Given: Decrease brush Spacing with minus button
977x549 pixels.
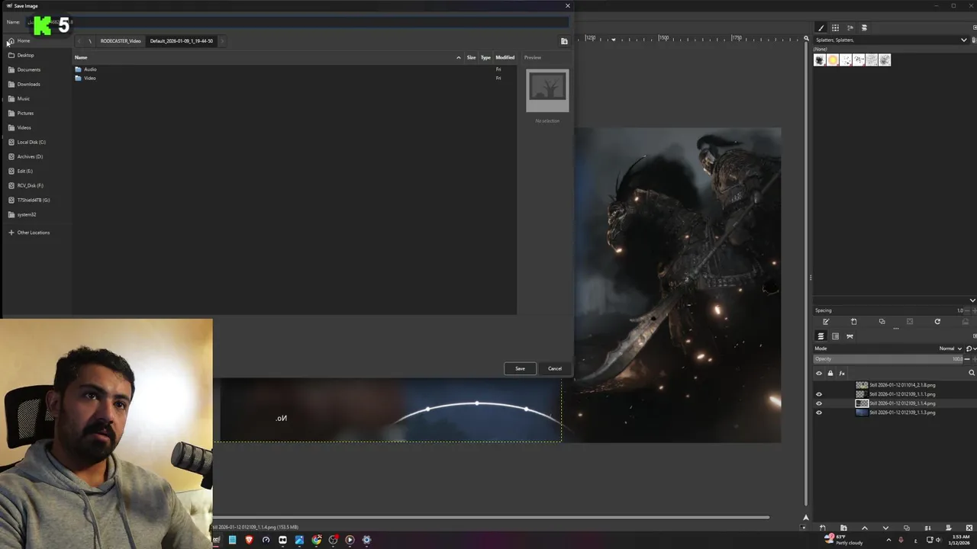Looking at the screenshot, I should coord(968,310).
